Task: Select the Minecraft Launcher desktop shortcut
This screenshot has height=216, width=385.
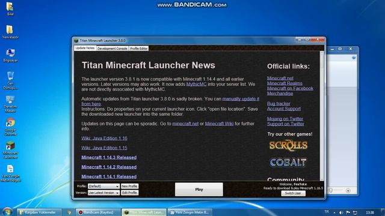Action: 10,150
